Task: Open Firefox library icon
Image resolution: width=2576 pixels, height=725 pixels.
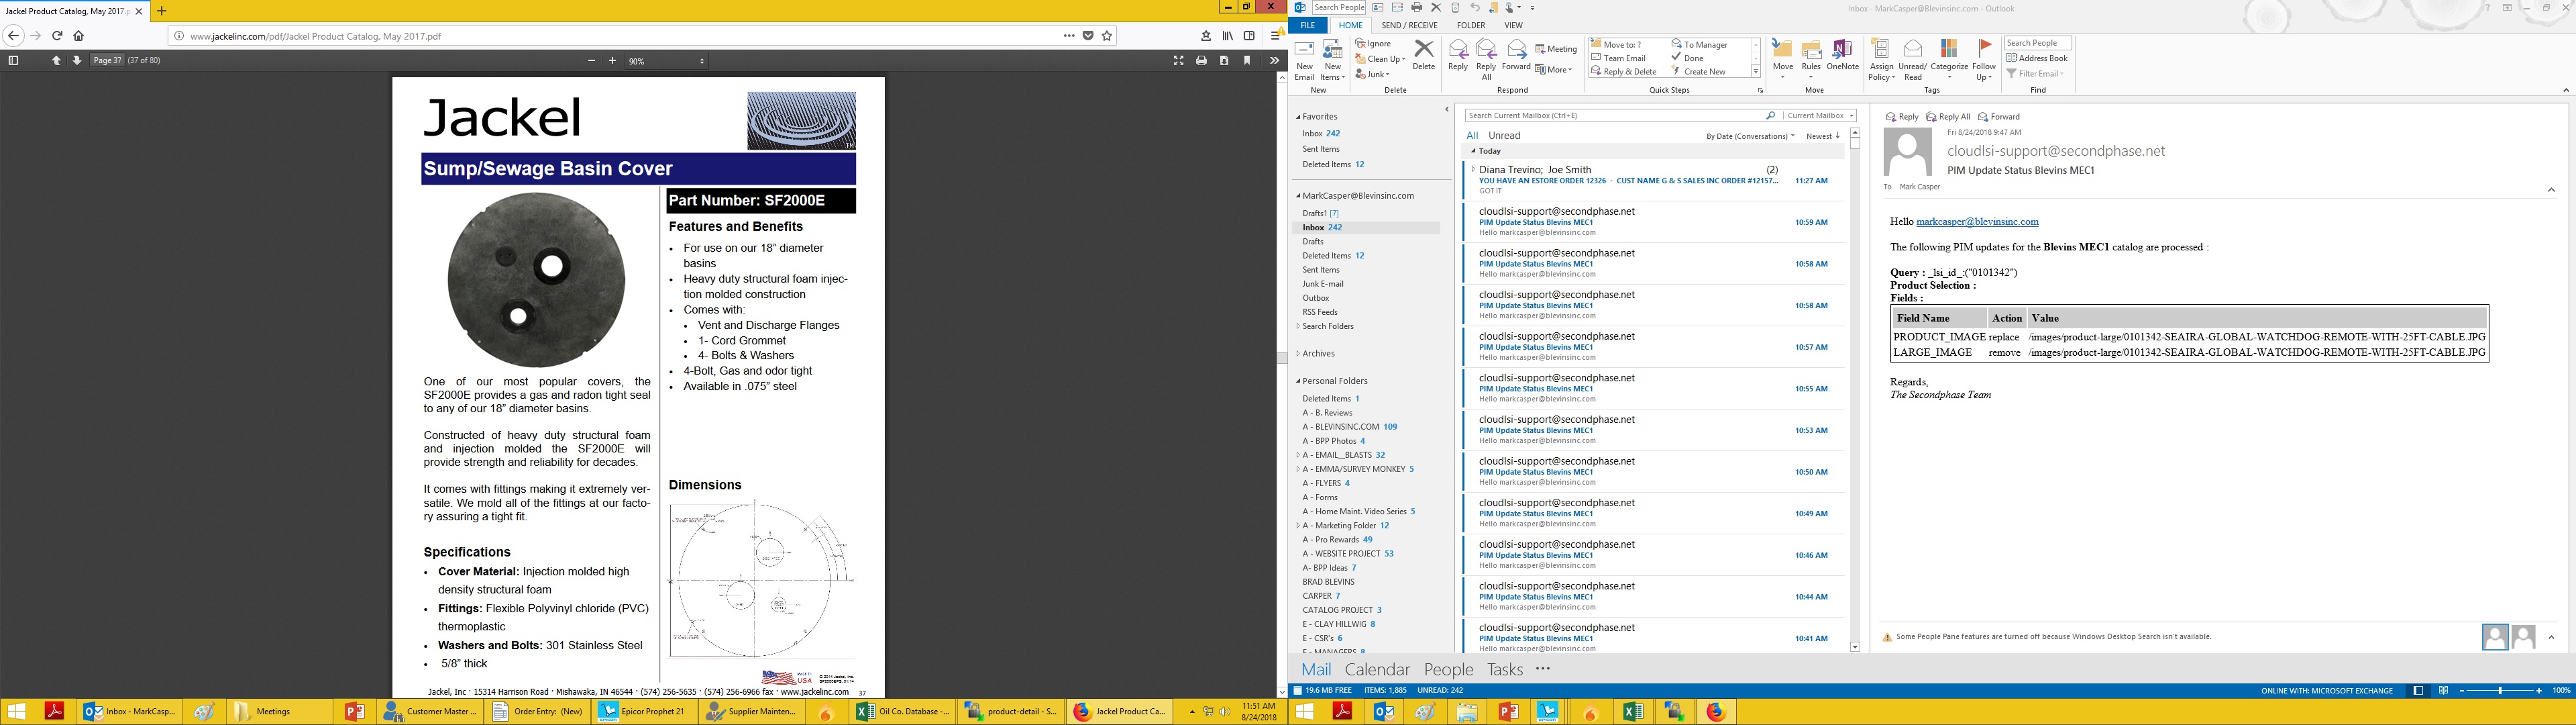Action: point(1227,35)
